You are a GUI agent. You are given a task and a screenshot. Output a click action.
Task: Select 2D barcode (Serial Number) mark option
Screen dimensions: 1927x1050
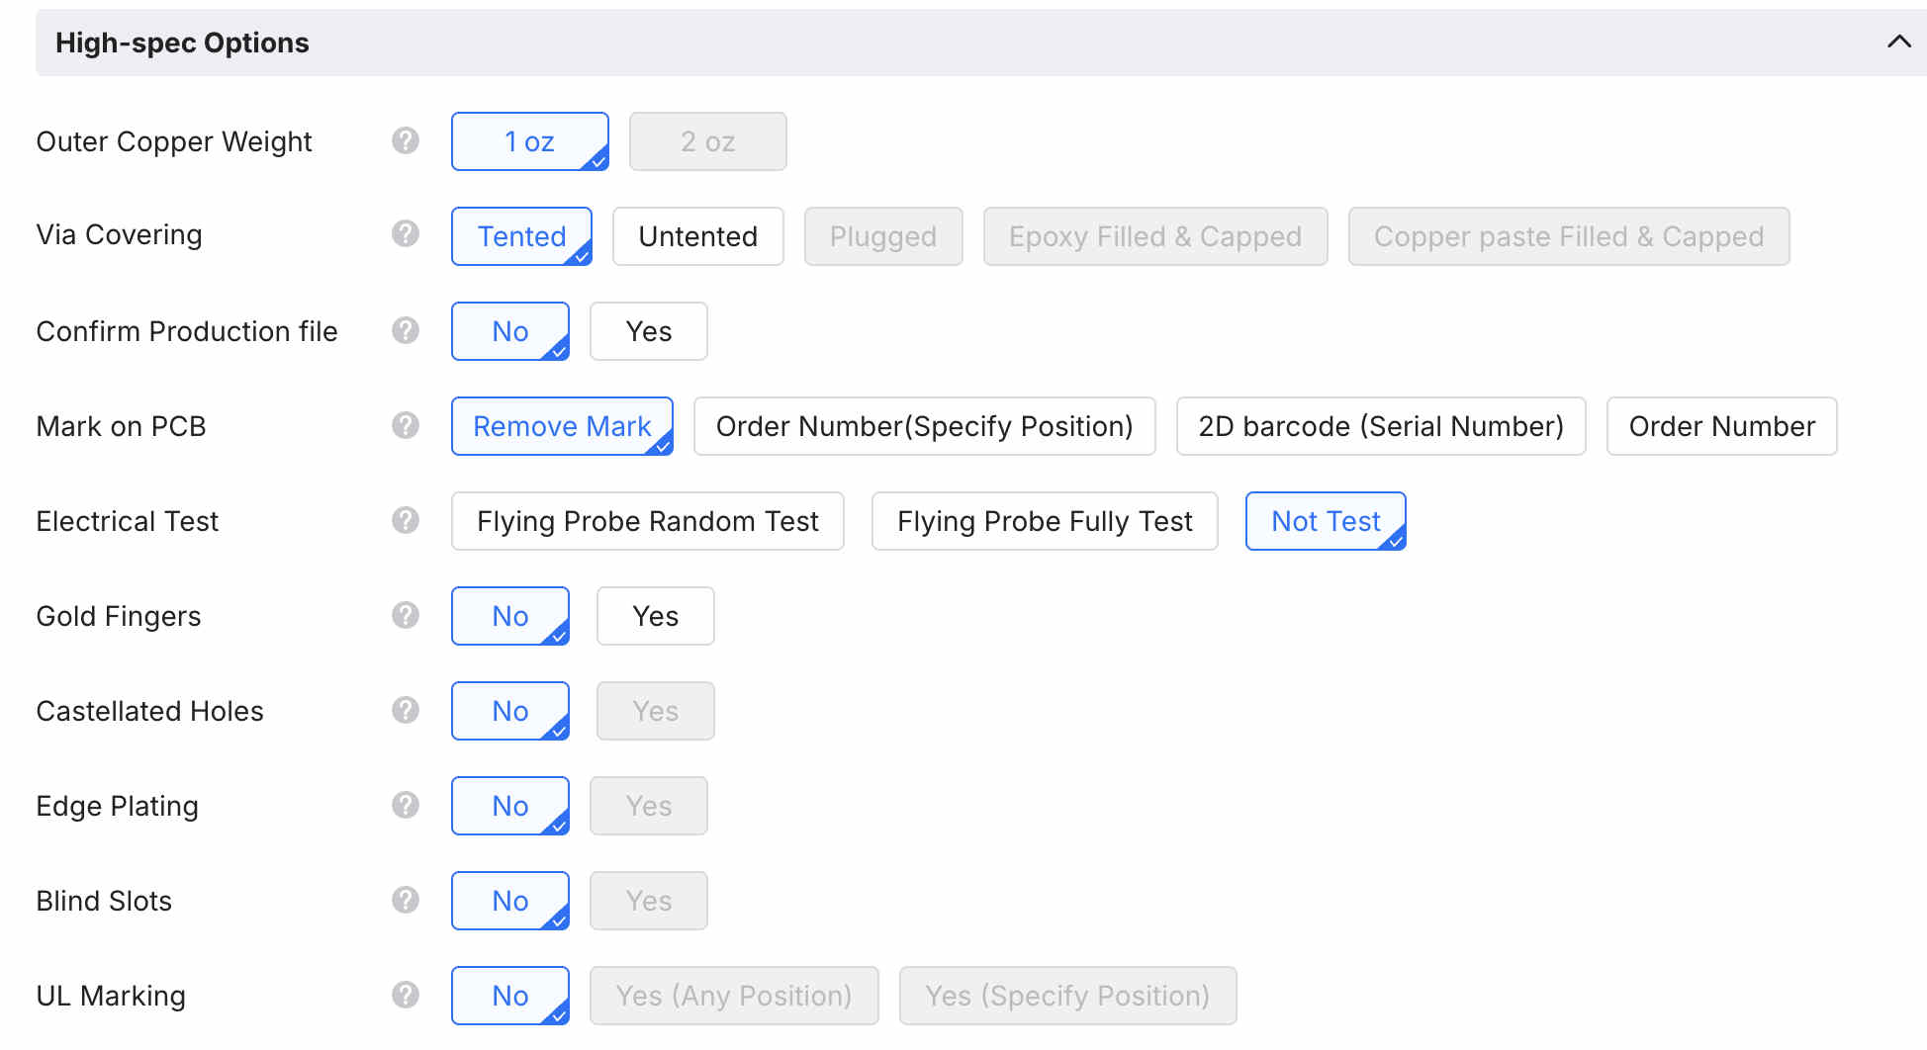click(x=1380, y=426)
